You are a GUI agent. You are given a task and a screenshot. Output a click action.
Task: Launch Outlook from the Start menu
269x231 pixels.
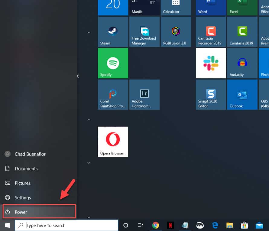[242, 94]
